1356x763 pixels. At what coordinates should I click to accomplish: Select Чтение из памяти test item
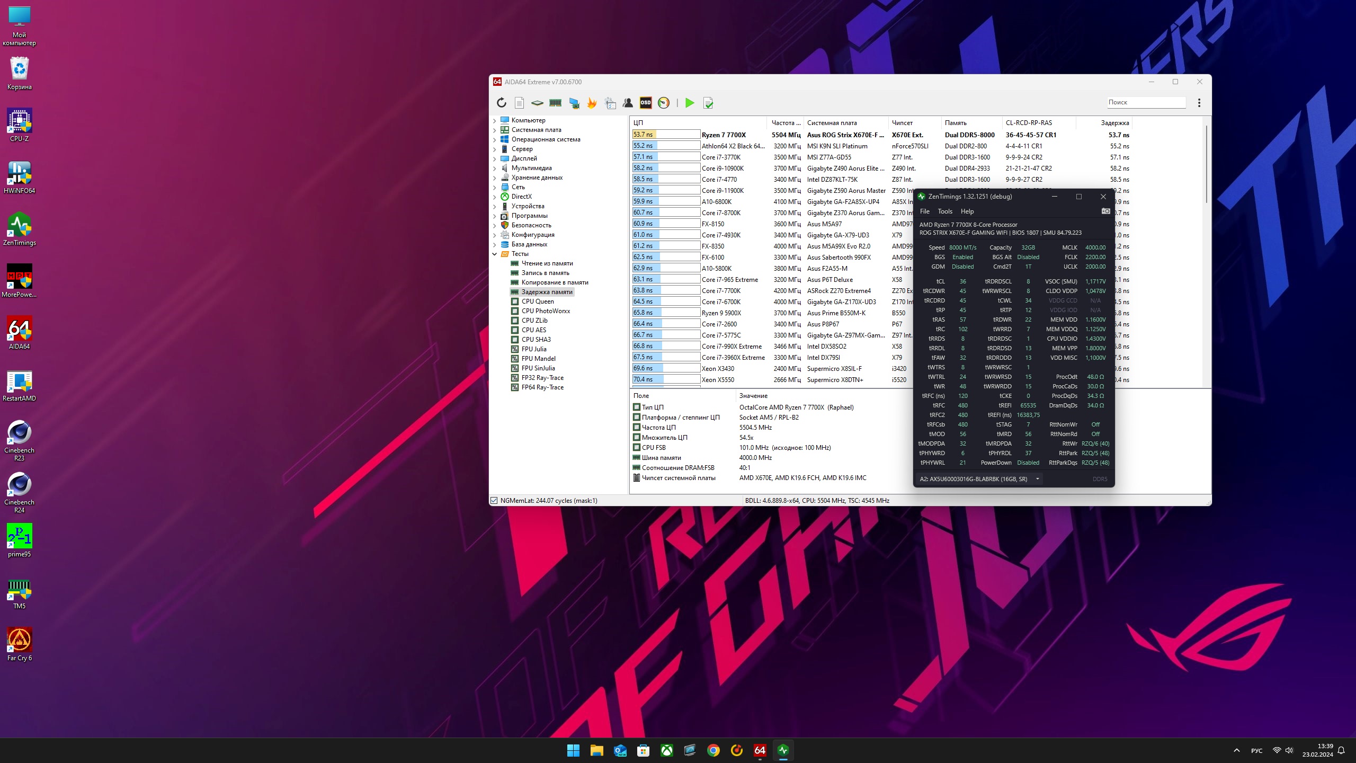[x=547, y=263]
